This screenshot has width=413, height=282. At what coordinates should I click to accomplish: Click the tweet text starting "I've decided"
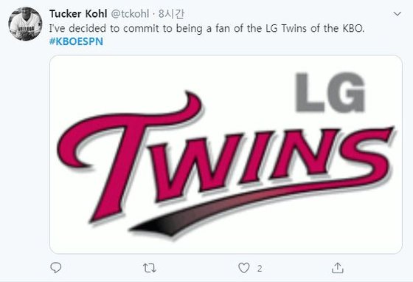tap(206, 29)
